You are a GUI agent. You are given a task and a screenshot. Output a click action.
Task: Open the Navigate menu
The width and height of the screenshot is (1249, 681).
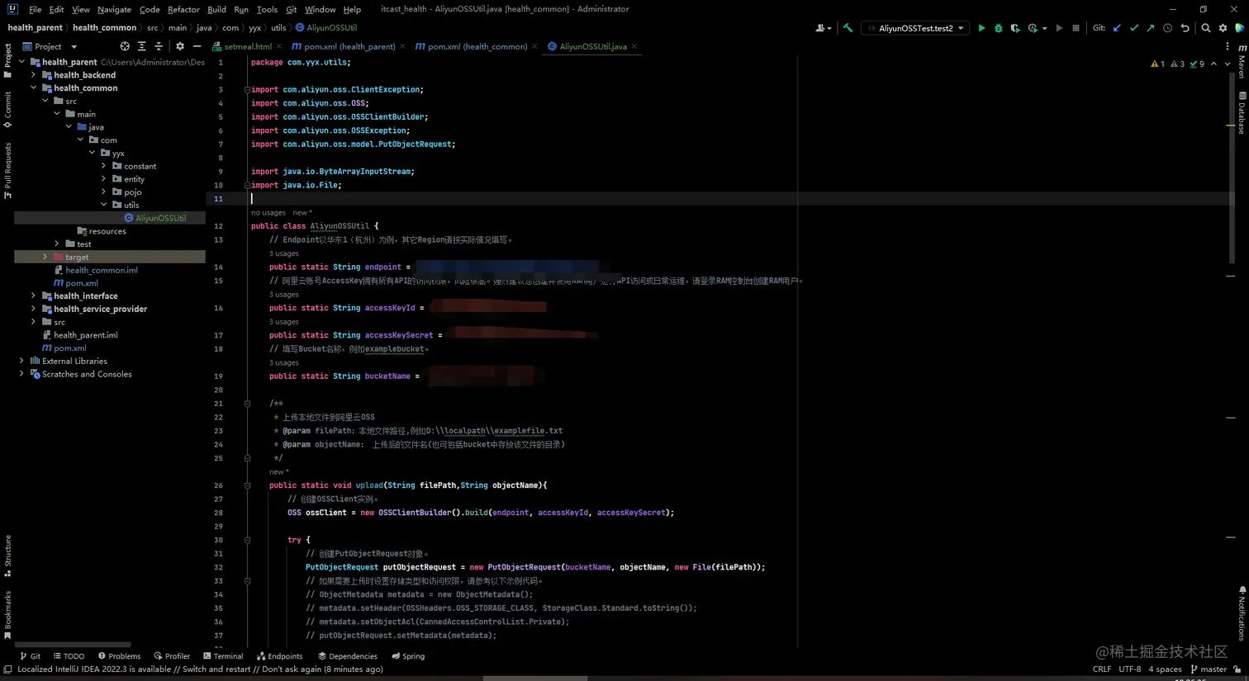[114, 9]
